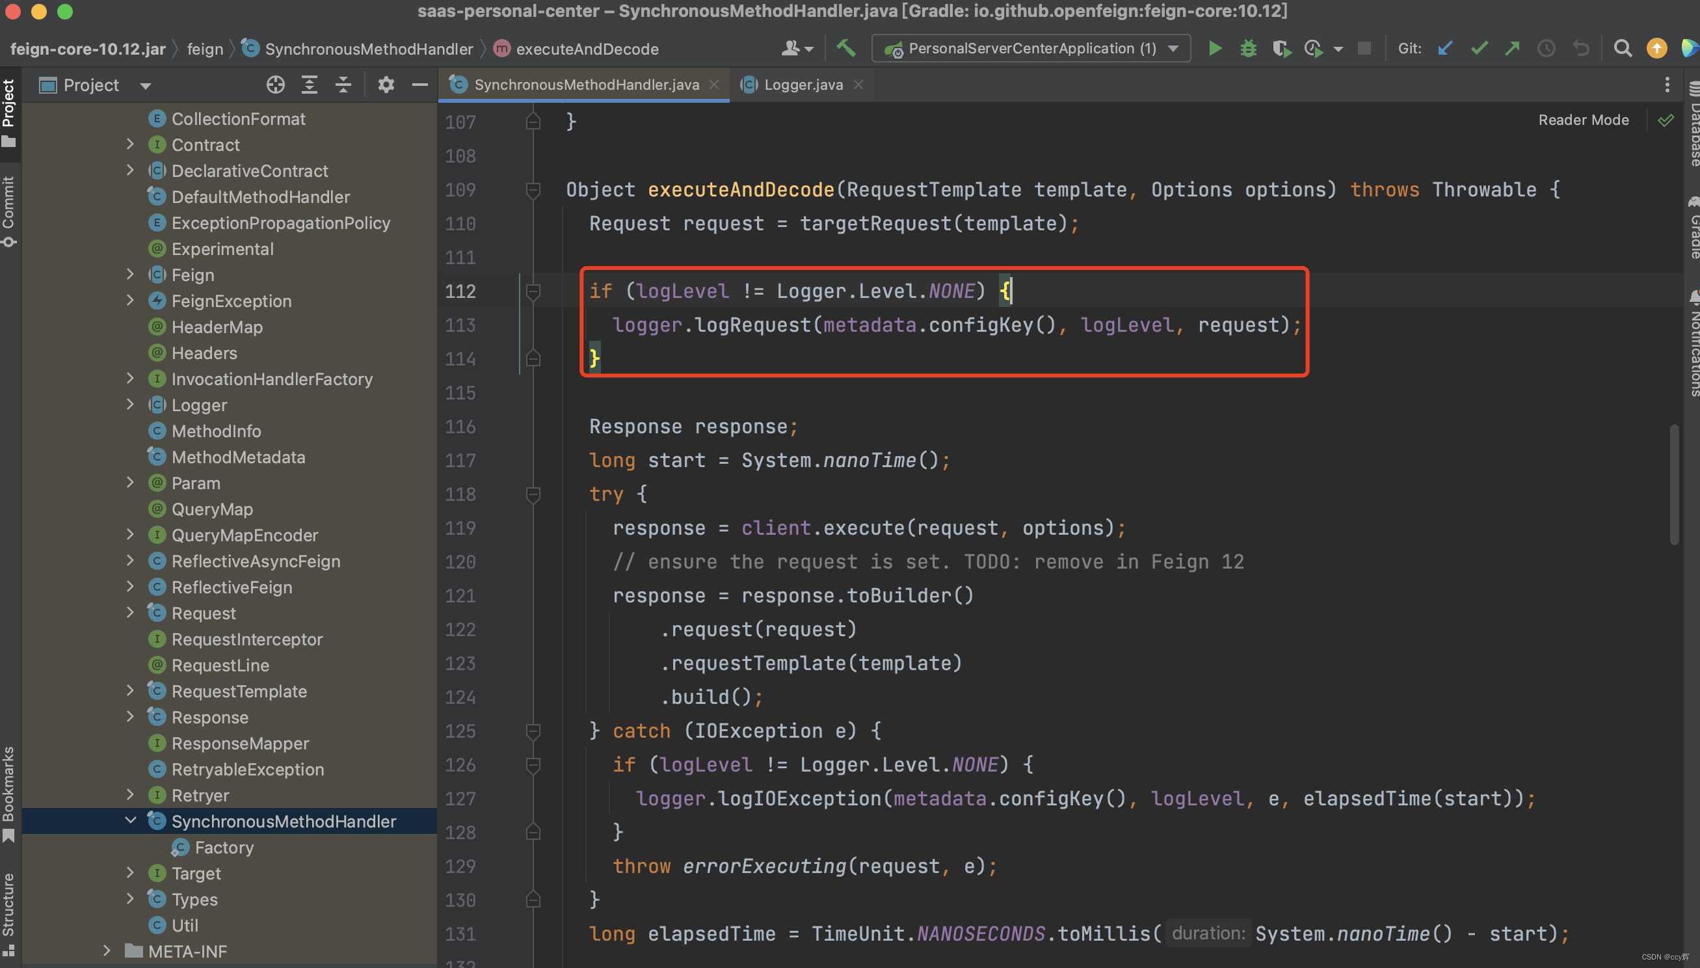The height and width of the screenshot is (968, 1700).
Task: Switch to the Logger.java tab
Action: [x=803, y=85]
